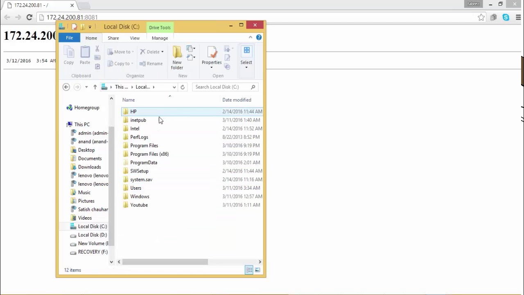This screenshot has width=524, height=295.
Task: Open recent locations dropdown arrow
Action: tap(86, 87)
